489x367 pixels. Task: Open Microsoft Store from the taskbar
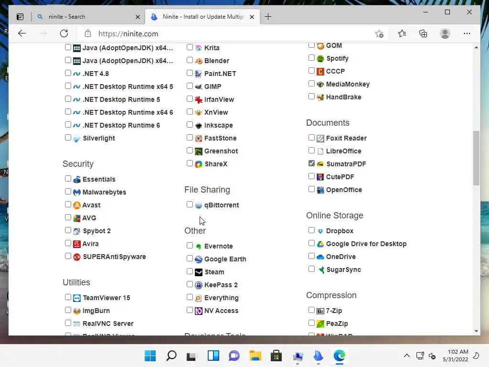pyautogui.click(x=276, y=356)
